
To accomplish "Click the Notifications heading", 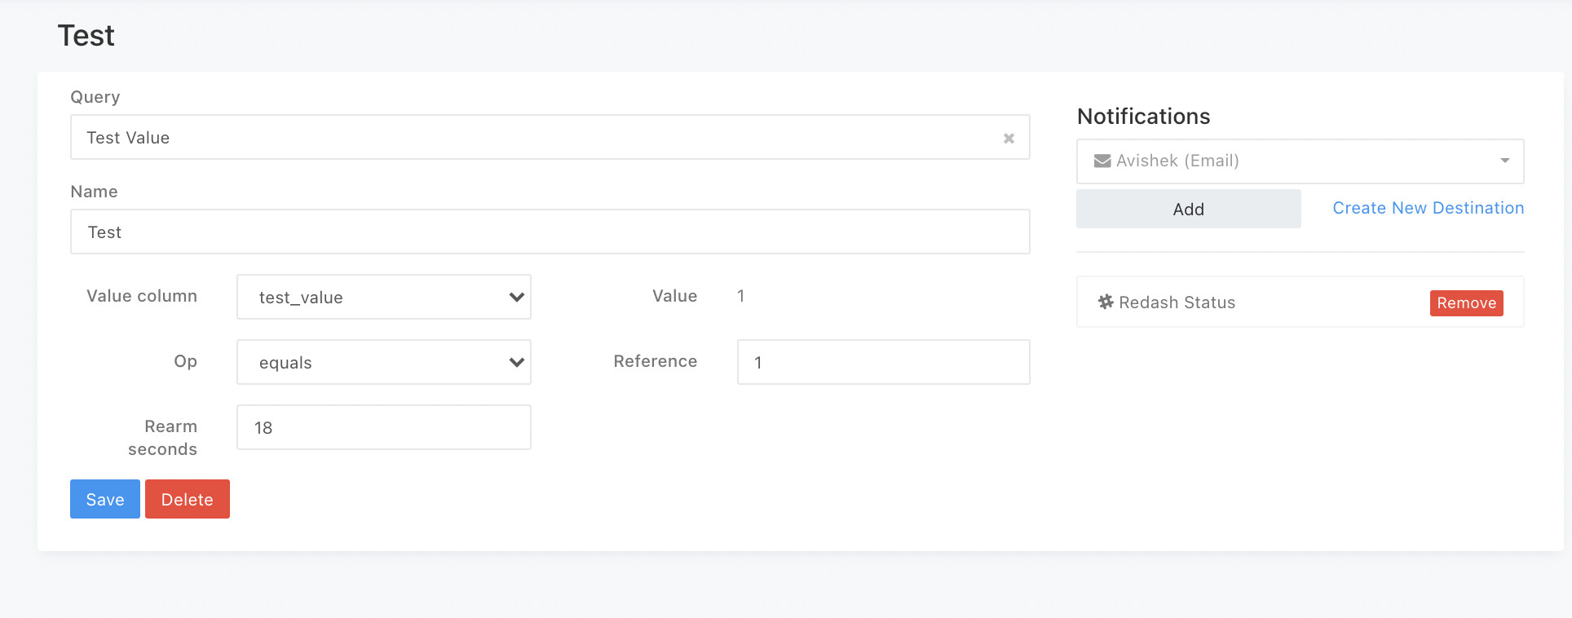I will 1143,117.
